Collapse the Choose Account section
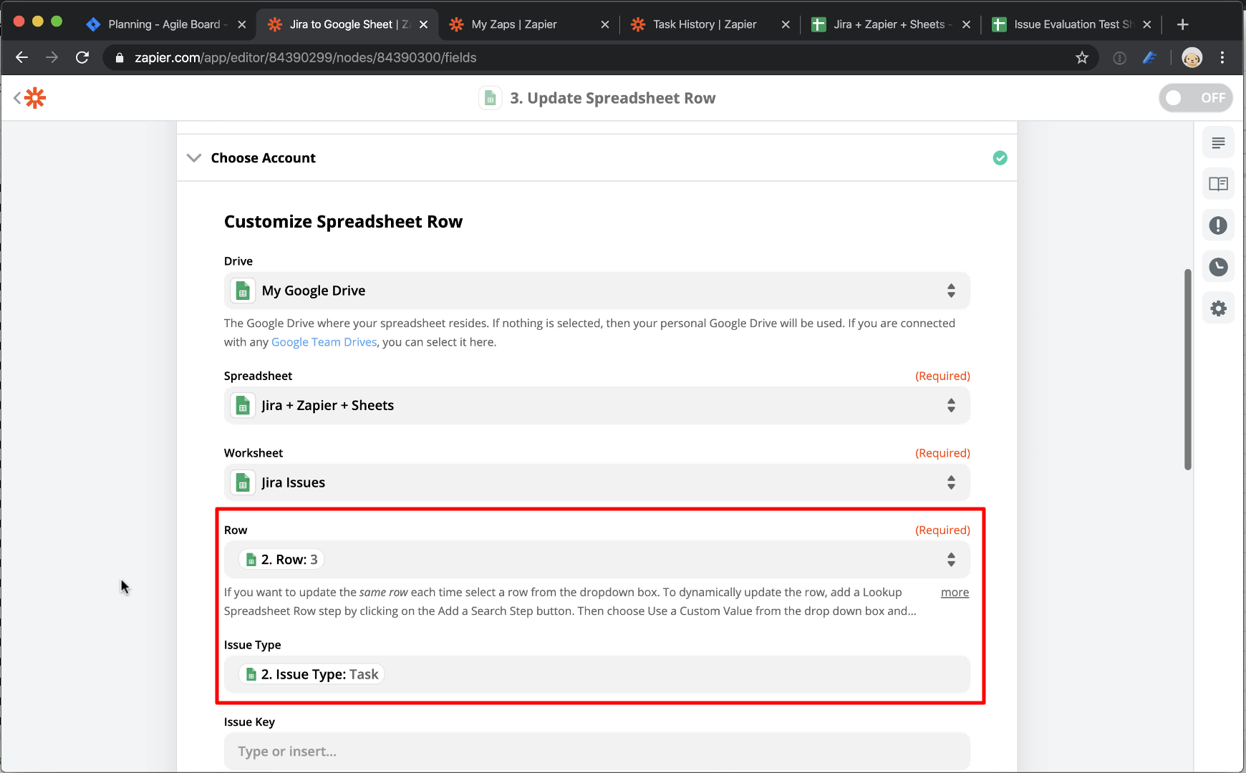 pyautogui.click(x=193, y=157)
